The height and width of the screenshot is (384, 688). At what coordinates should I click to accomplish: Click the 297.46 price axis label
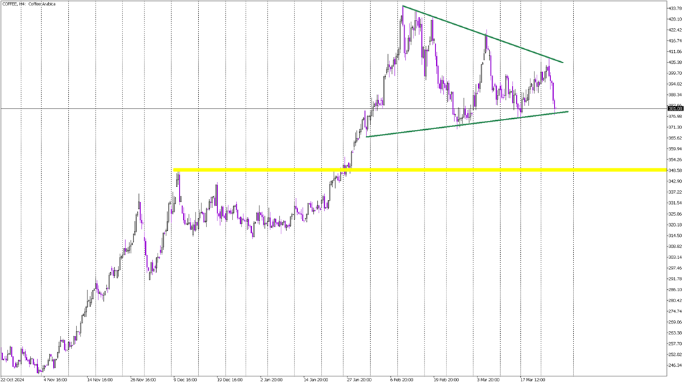676,268
